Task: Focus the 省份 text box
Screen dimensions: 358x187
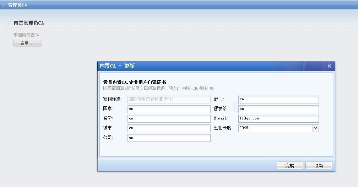Action: point(169,118)
